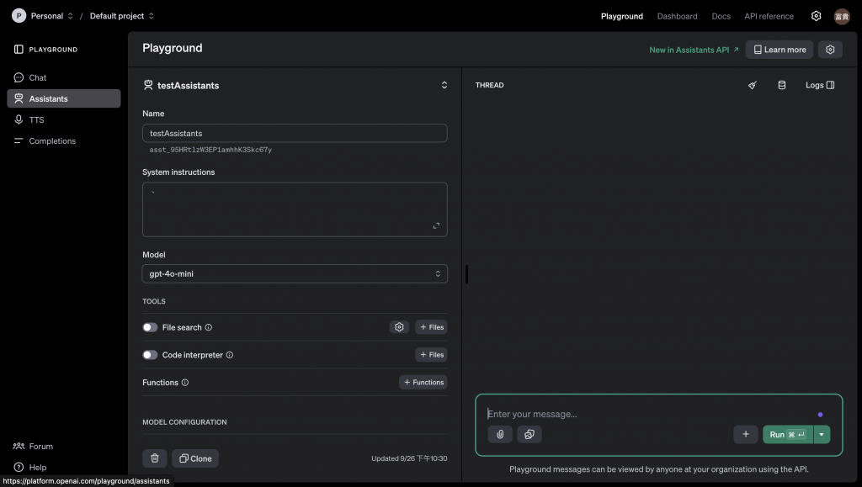Open the Docs tab
The image size is (862, 487).
(721, 16)
